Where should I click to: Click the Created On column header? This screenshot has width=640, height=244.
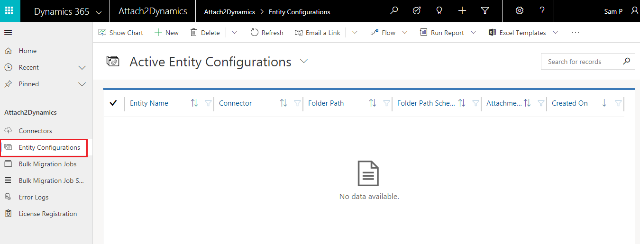tap(569, 103)
